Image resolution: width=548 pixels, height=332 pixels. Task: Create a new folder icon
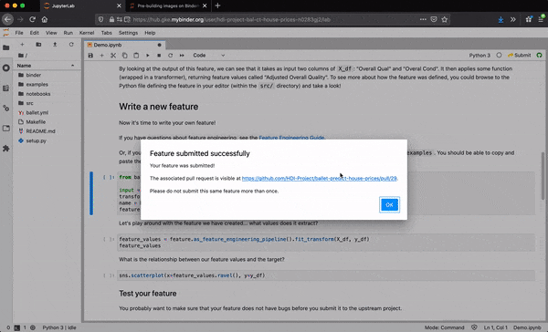point(38,45)
